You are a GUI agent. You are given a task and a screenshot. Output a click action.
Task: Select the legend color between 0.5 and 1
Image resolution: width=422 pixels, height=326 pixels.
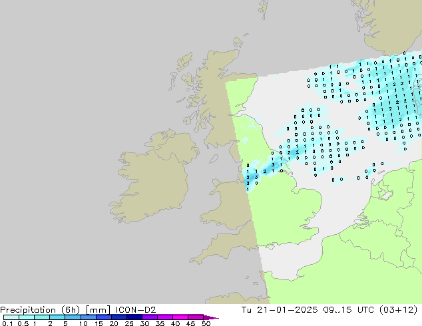point(27,317)
